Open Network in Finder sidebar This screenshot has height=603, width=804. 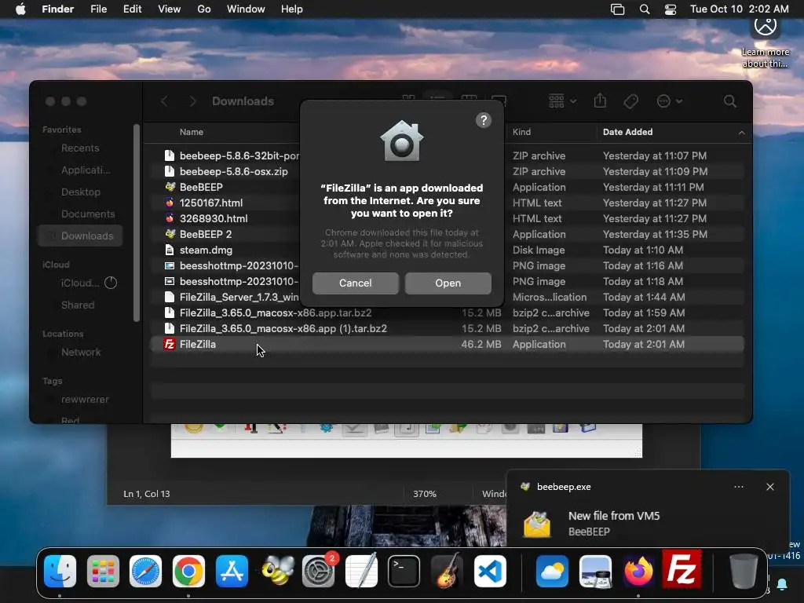pos(81,353)
